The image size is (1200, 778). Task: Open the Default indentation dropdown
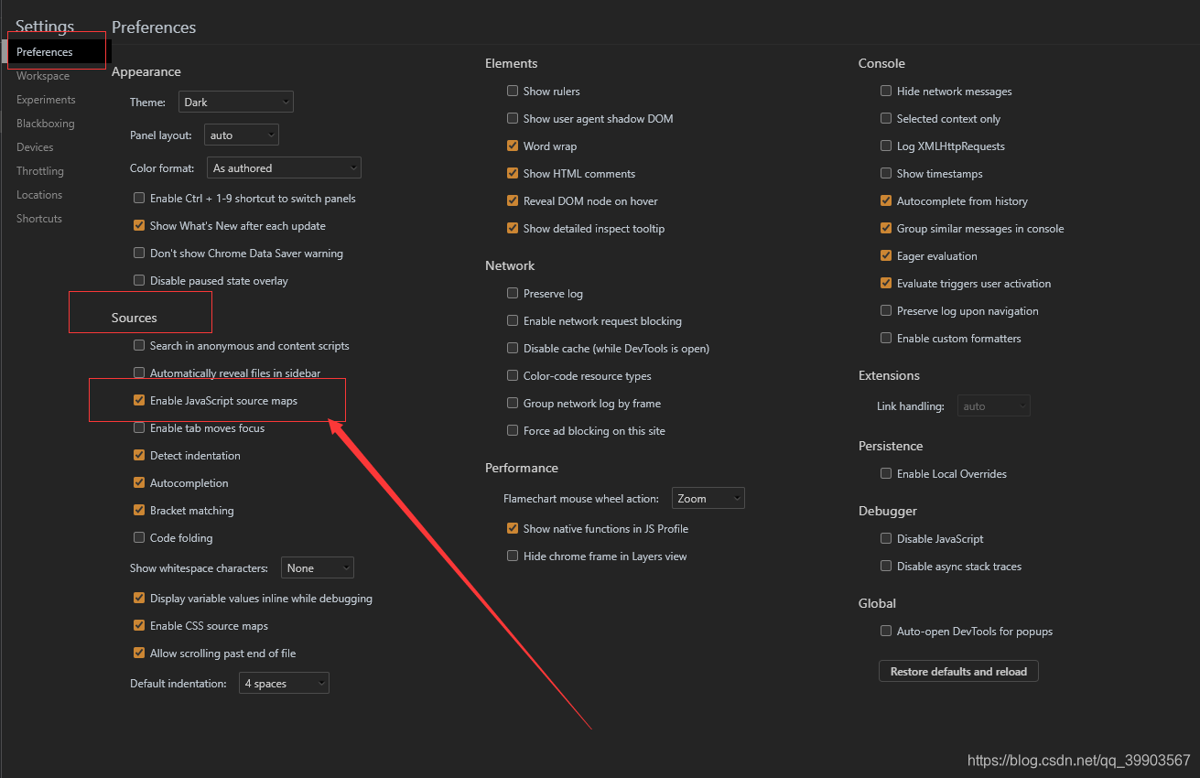tap(285, 683)
